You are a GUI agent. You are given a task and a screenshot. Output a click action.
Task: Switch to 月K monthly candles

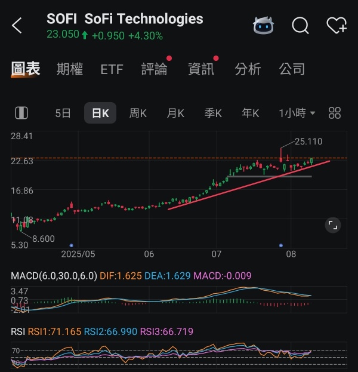(175, 113)
